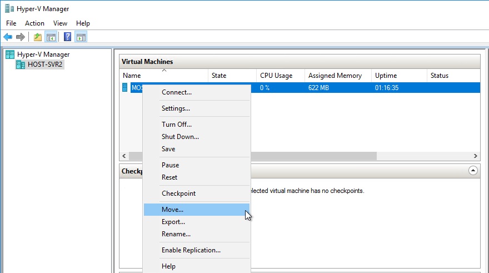
Task: Click Checkpoint in the context menu
Action: pyautogui.click(x=178, y=193)
